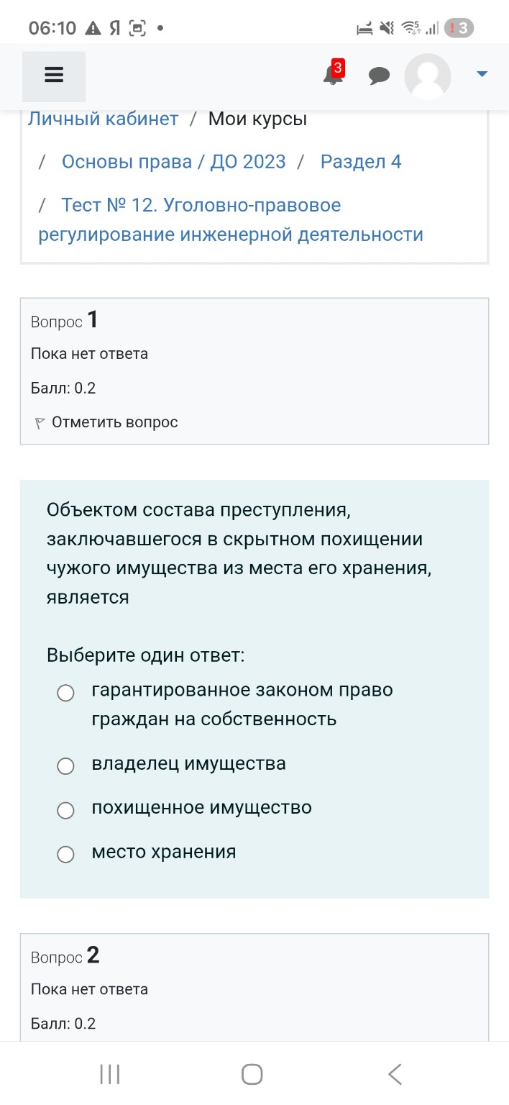Viewport: 509px width, 1105px height.
Task: Open the hamburger navigation menu
Action: (53, 74)
